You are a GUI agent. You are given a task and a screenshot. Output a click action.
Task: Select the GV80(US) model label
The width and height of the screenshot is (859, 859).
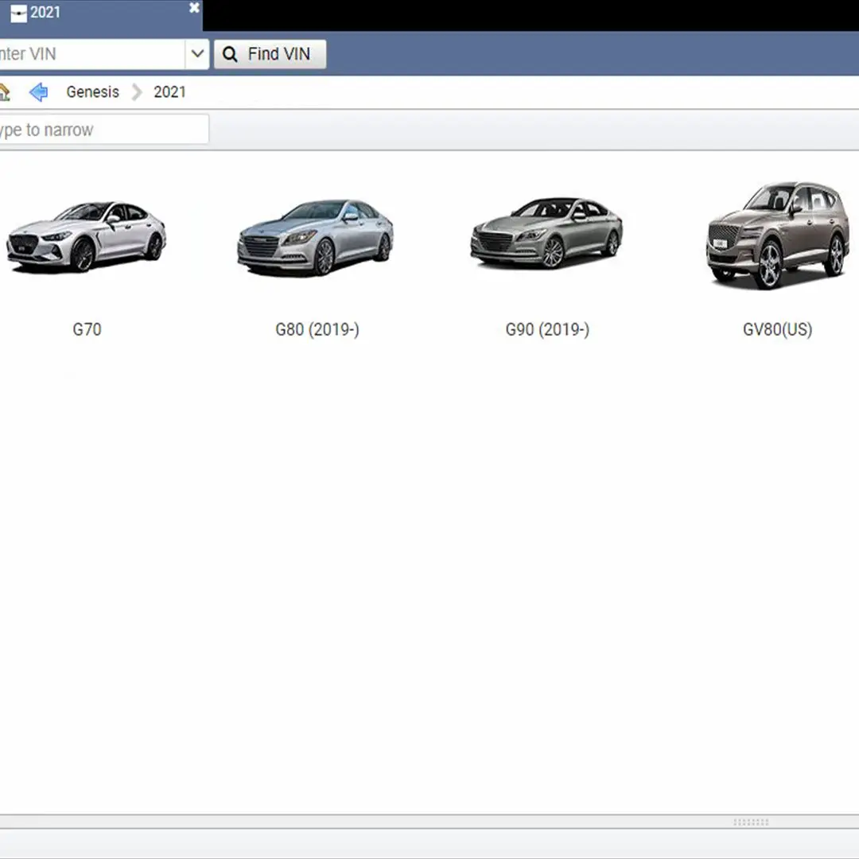point(777,329)
